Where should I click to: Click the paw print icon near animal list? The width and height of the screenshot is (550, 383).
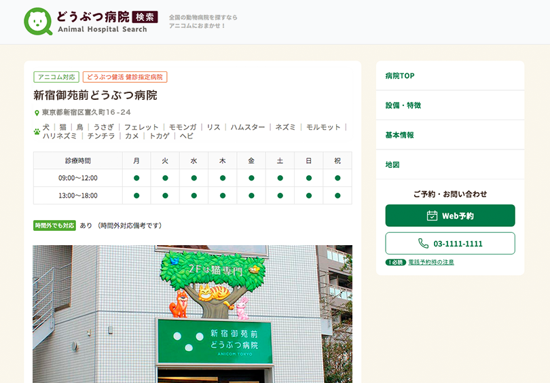[x=37, y=132]
